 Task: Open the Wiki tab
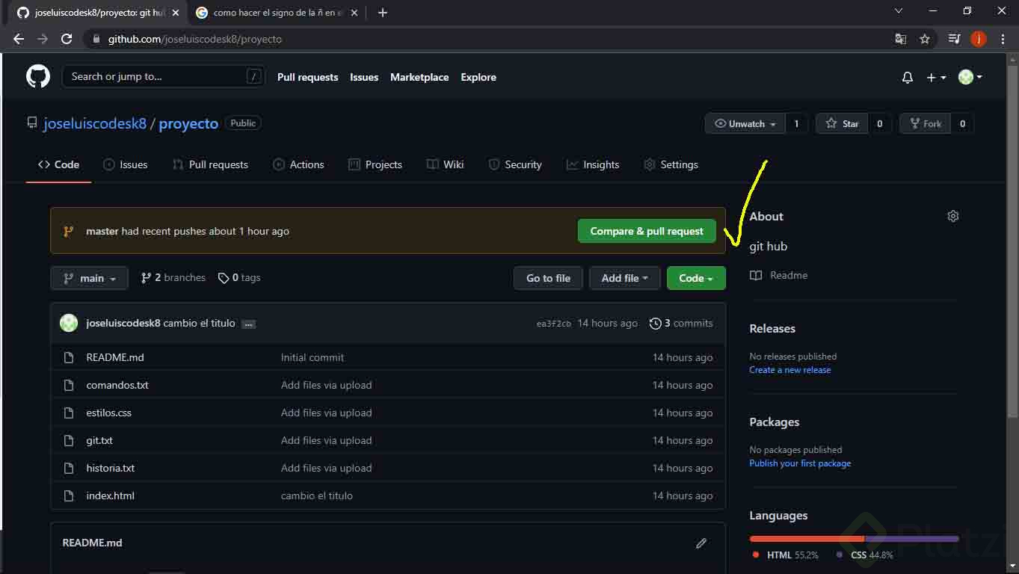pos(445,164)
